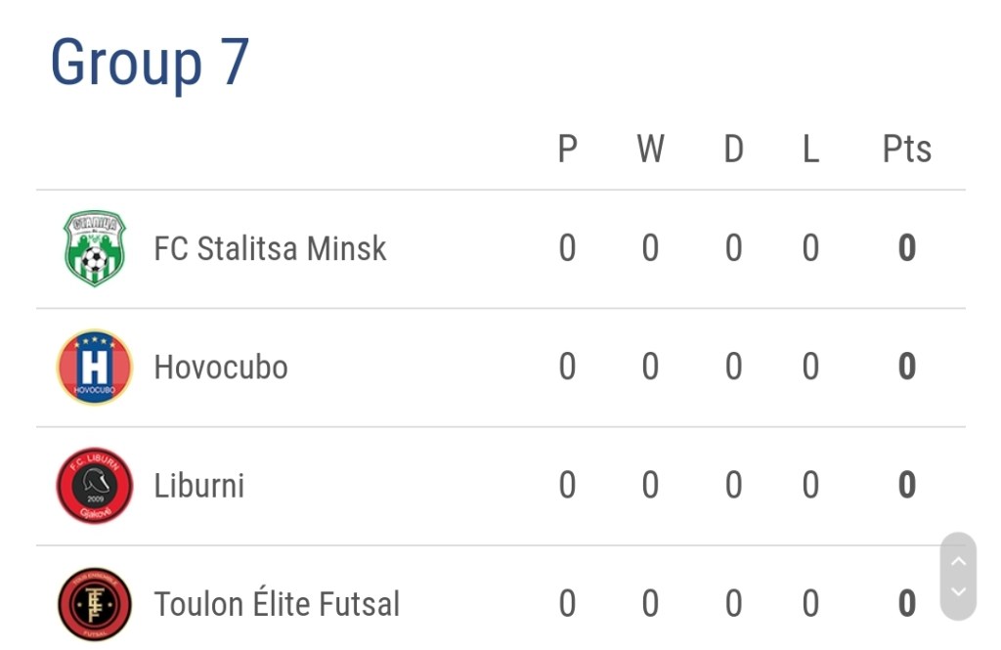
Task: Select the Liburni team name
Action: [x=199, y=486]
